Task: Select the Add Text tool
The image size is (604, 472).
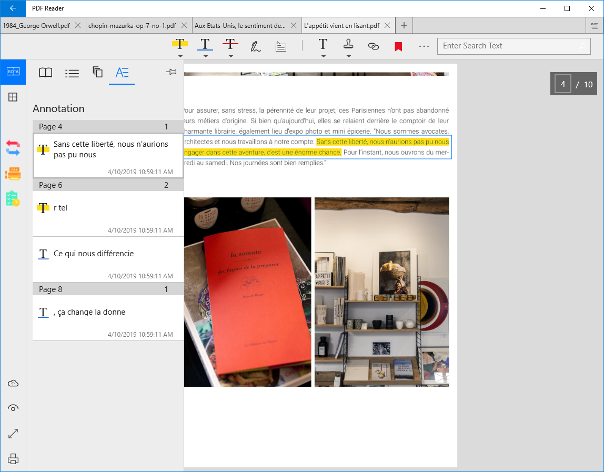Action: [323, 44]
